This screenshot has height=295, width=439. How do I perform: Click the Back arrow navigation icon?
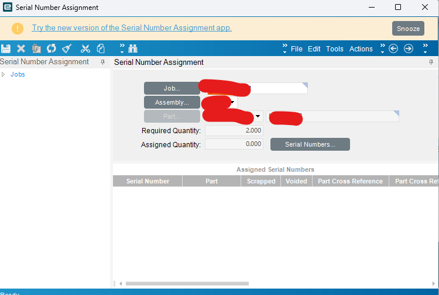[x=393, y=48]
